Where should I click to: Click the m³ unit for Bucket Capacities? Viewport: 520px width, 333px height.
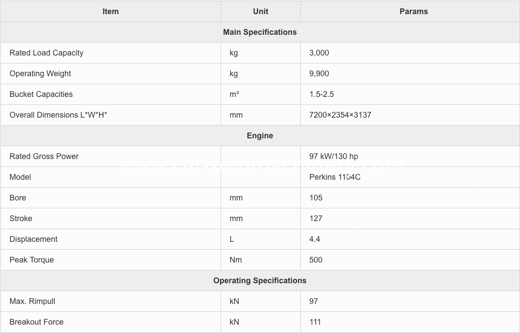[234, 94]
